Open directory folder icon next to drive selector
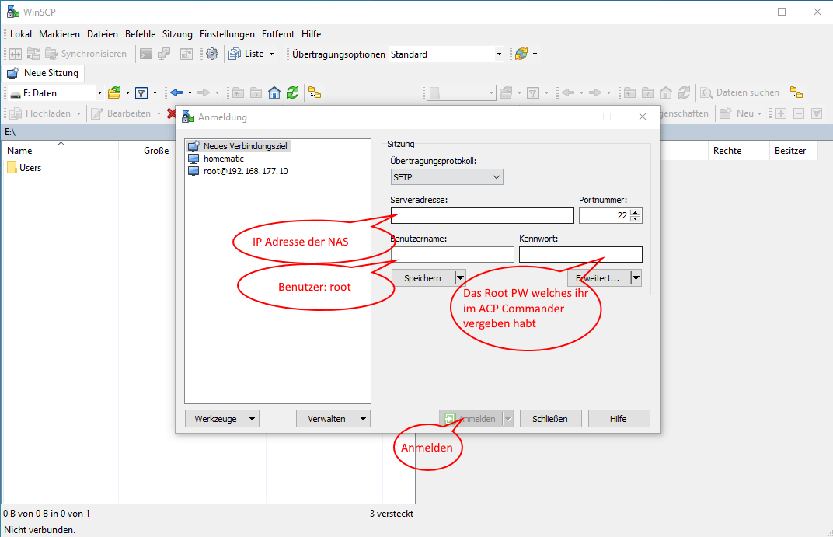 point(114,93)
